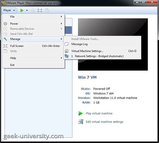This screenshot has height=143, width=159.
Task: Click green arrow icon beside Play virtual machine
Action: click(x=81, y=114)
